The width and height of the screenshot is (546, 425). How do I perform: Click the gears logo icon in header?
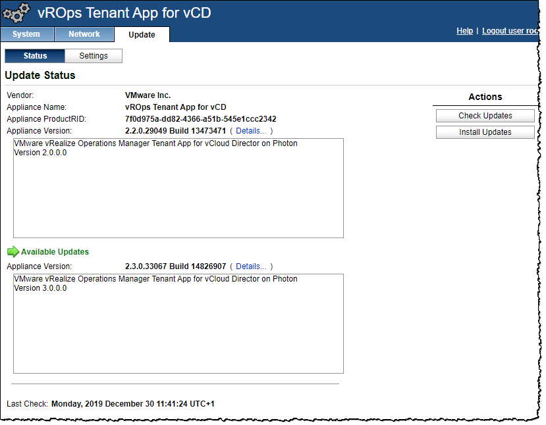pos(16,13)
